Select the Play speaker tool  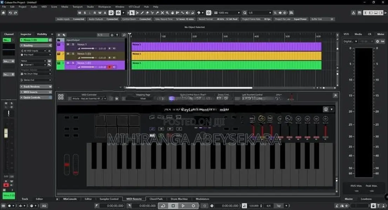click(188, 13)
